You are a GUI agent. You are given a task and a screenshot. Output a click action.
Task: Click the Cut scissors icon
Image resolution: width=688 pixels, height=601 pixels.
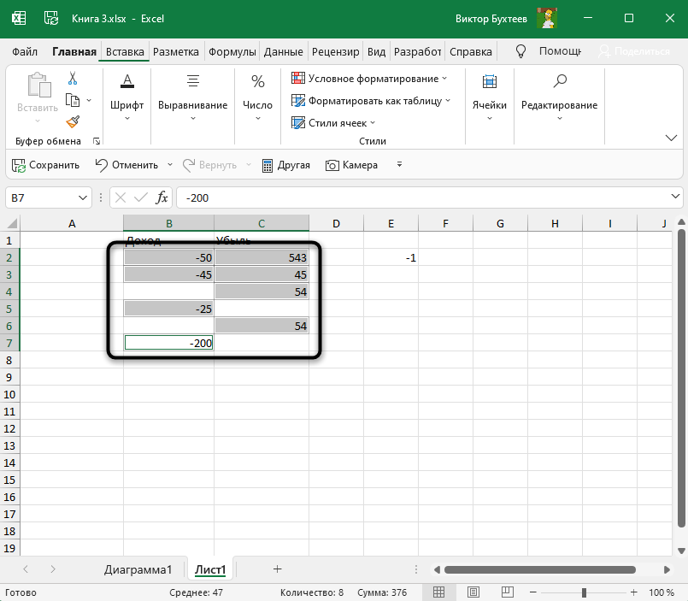[x=73, y=79]
